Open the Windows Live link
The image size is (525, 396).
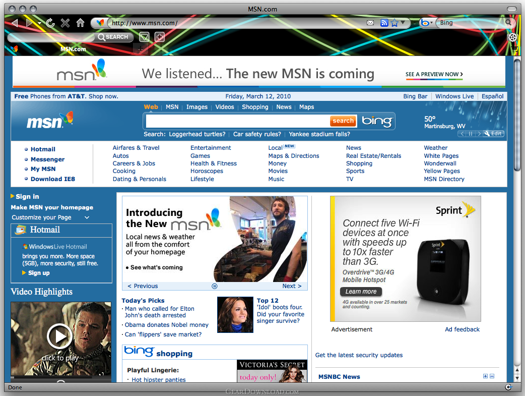[x=454, y=96]
